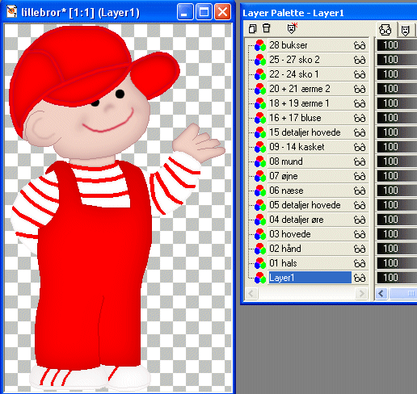Click raster layer icon of 28 bukser
This screenshot has height=394, width=417.
click(x=260, y=45)
